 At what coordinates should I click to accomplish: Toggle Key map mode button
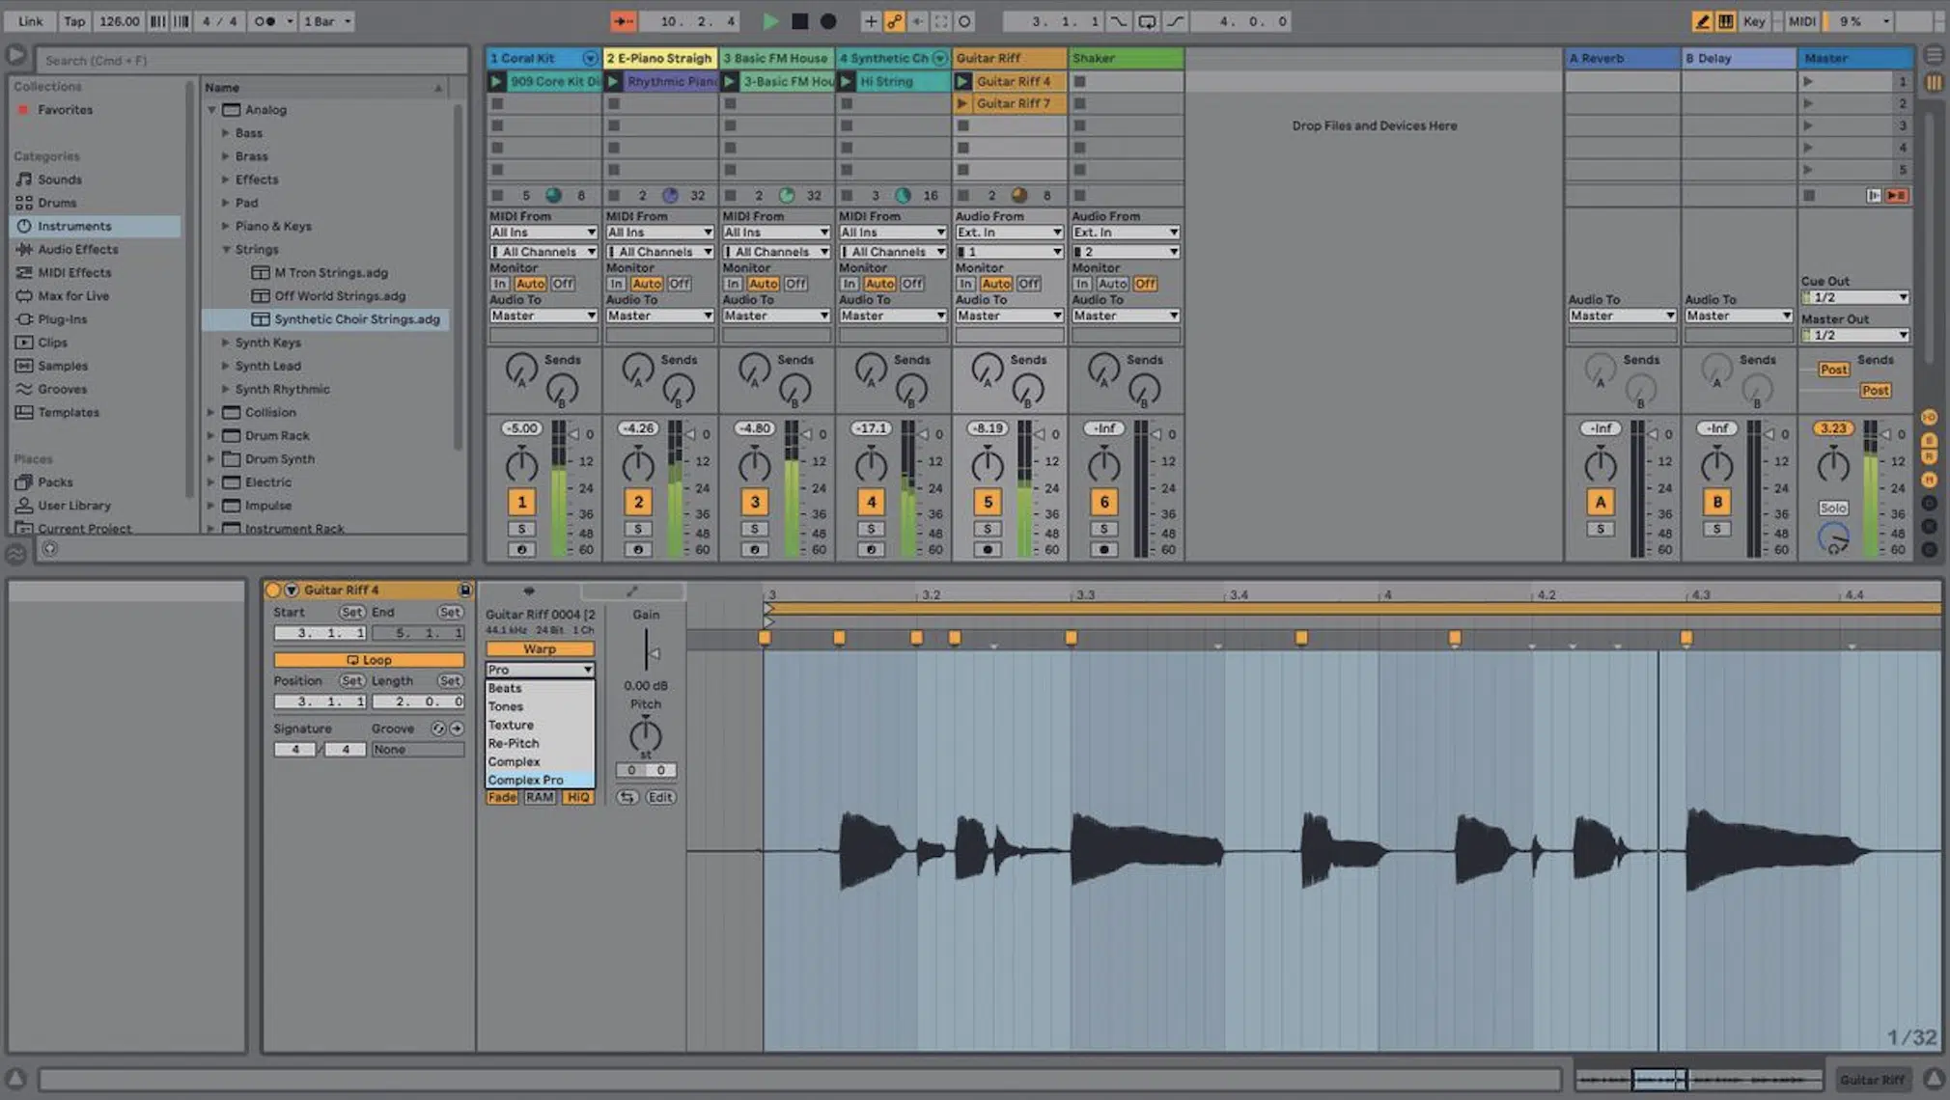(1755, 21)
